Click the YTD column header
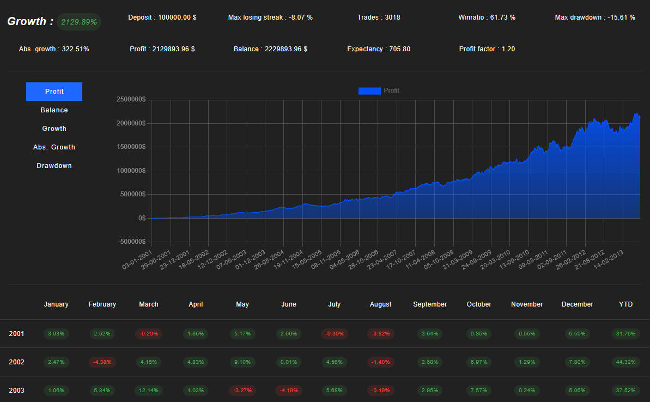 coord(626,304)
